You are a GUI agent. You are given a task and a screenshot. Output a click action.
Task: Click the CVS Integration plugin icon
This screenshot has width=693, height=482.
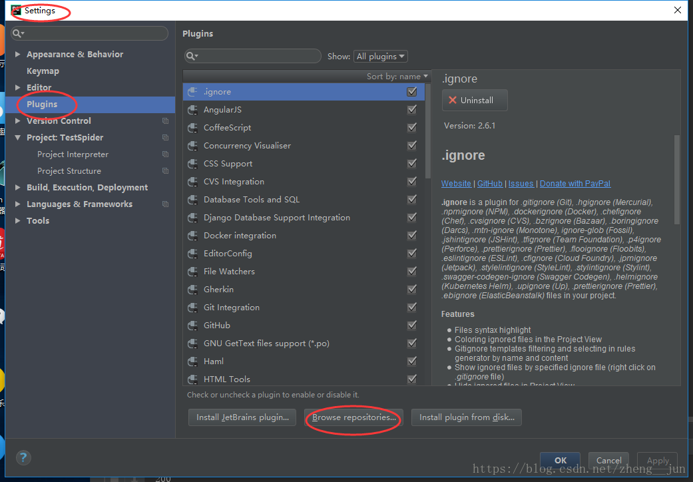(x=192, y=182)
